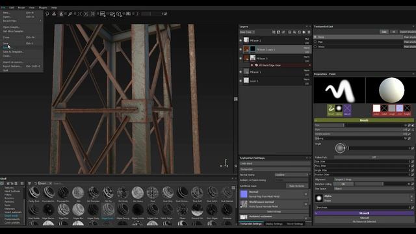
Task: Add a folder in Layers panel
Action: click(304, 32)
